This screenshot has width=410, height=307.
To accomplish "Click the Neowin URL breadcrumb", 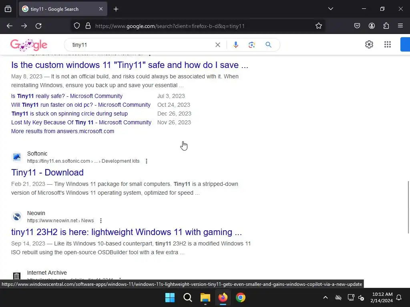I will tap(60, 221).
